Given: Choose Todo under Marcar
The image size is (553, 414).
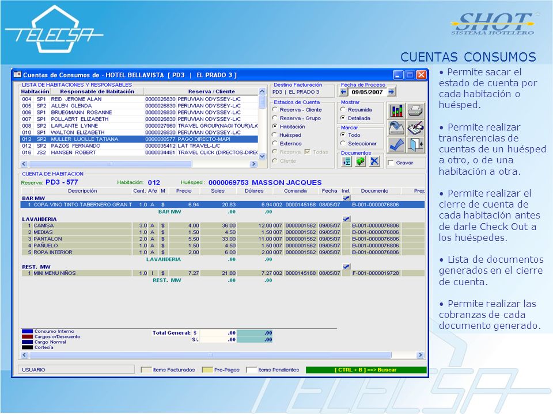Looking at the screenshot, I should (343, 135).
